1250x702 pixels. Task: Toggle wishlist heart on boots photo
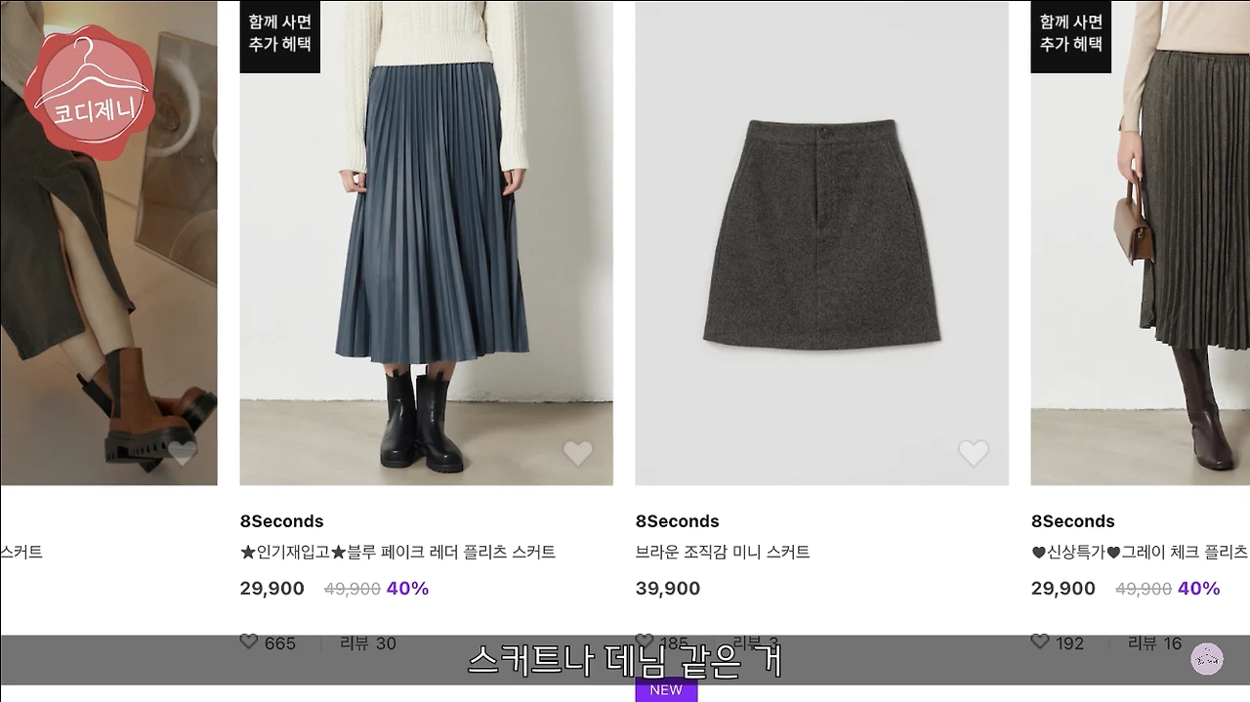tap(183, 454)
